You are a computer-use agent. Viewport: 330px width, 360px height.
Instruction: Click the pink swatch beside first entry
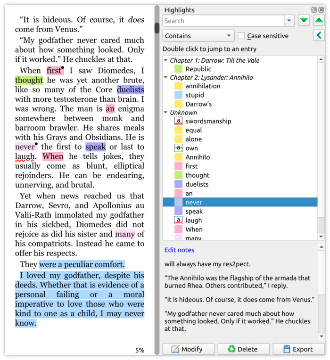178,166
